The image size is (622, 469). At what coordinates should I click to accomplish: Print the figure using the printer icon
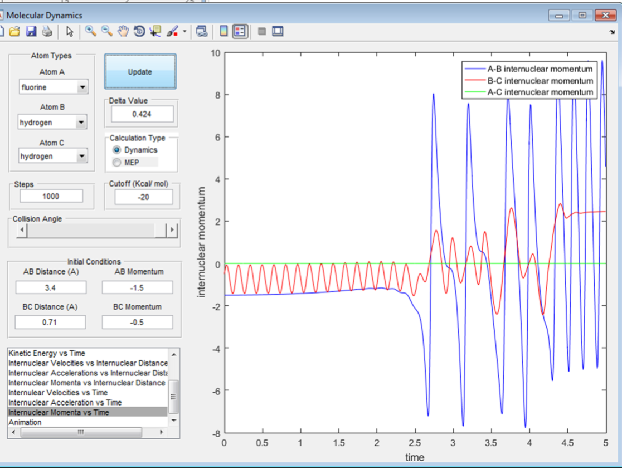(x=47, y=32)
